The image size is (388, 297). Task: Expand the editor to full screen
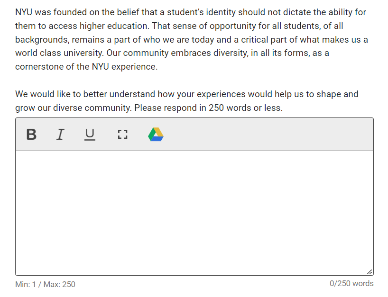click(x=122, y=135)
